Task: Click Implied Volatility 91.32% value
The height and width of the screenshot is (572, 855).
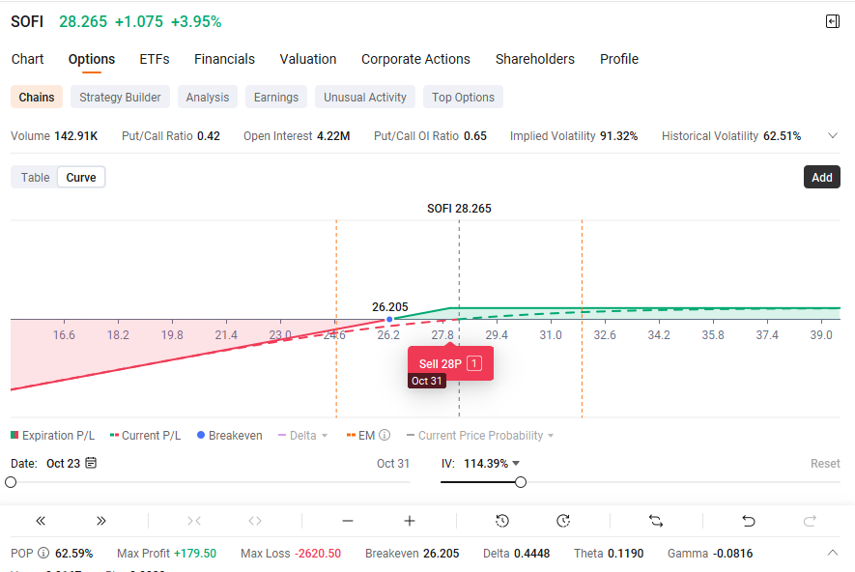Action: [x=619, y=136]
